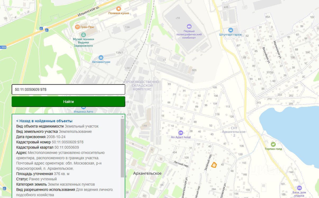Image resolution: width=319 pixels, height=198 pixels.
Task: Click the Архангельское settlement label
Action: click(x=147, y=173)
